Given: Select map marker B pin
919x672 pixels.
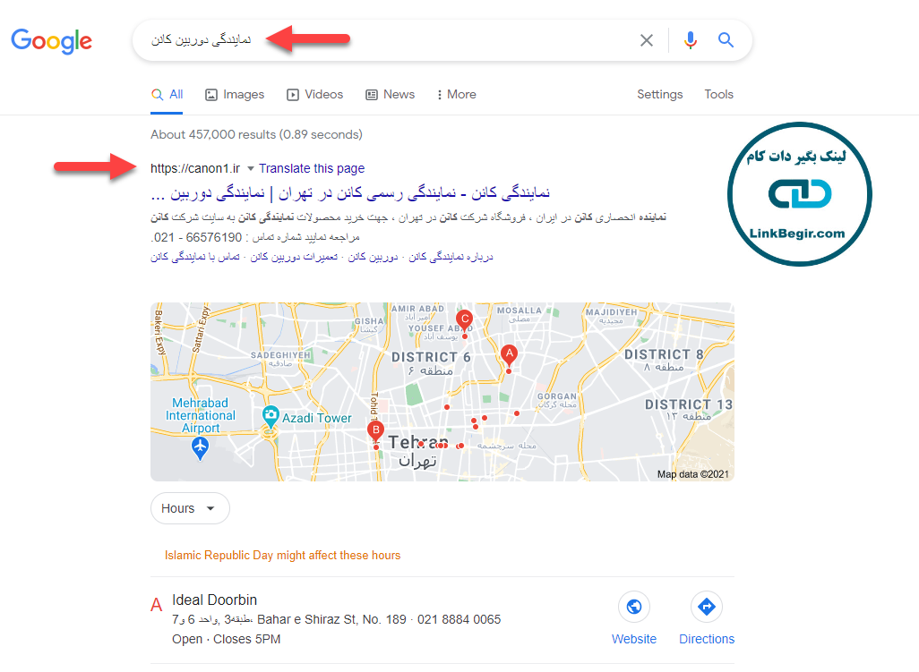Looking at the screenshot, I should tap(375, 431).
